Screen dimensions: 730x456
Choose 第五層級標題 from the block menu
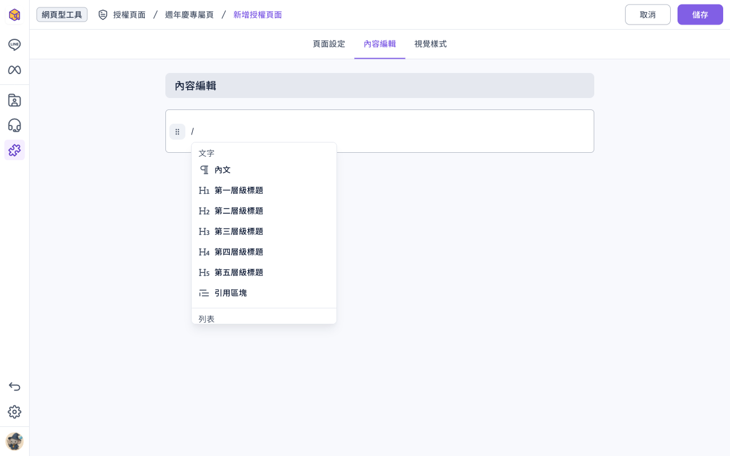tap(264, 272)
